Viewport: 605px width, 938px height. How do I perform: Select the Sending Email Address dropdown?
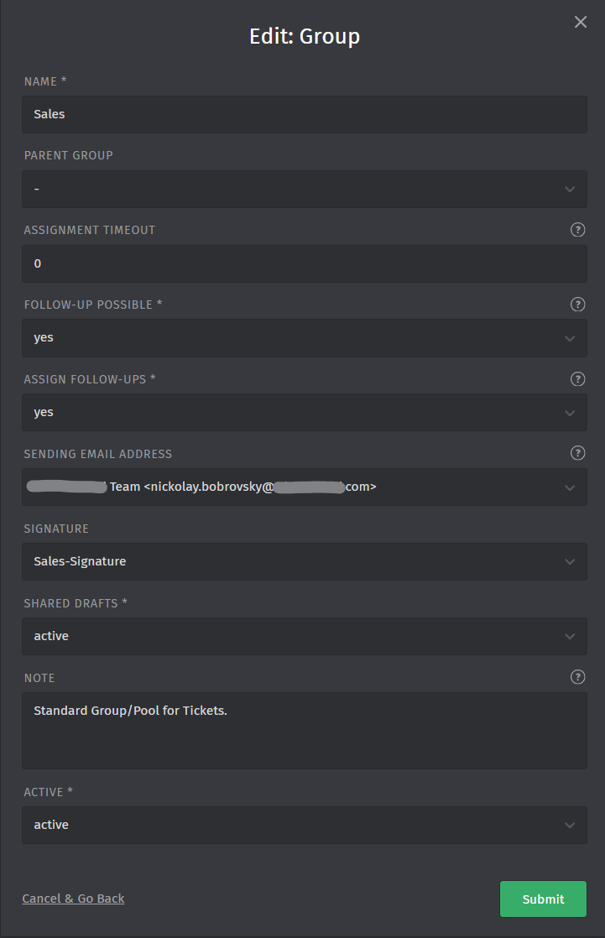pos(304,487)
